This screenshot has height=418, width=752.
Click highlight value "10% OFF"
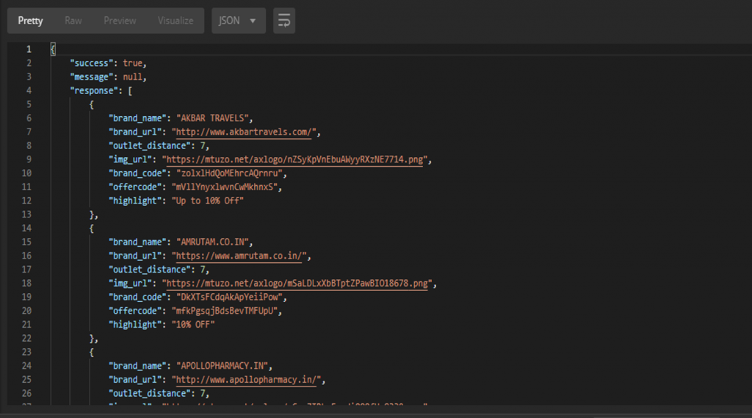(x=193, y=325)
